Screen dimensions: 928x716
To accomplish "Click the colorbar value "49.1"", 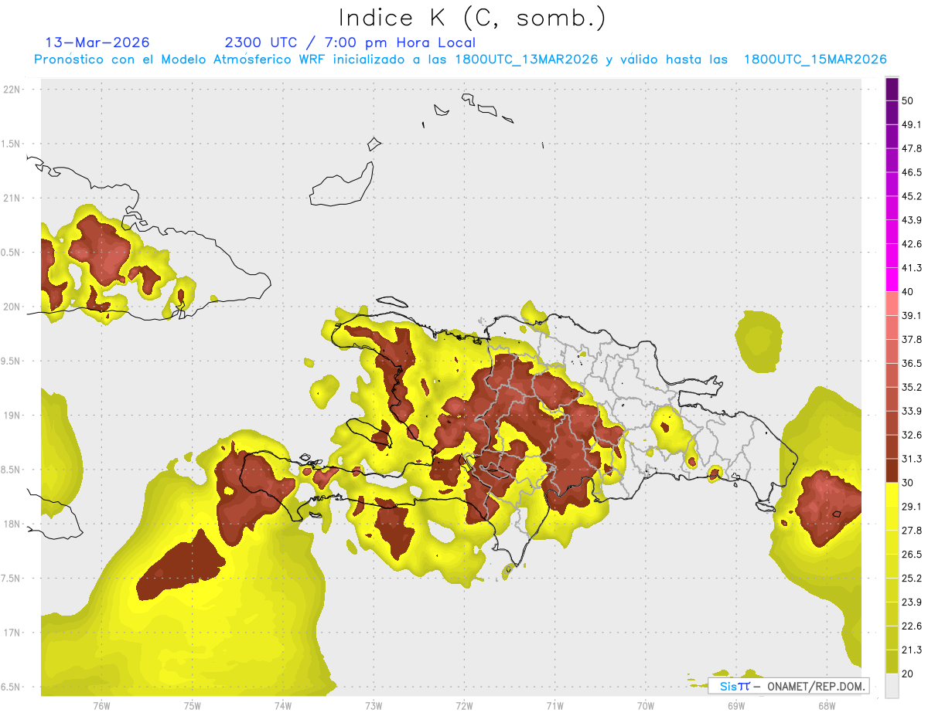I will tap(912, 124).
